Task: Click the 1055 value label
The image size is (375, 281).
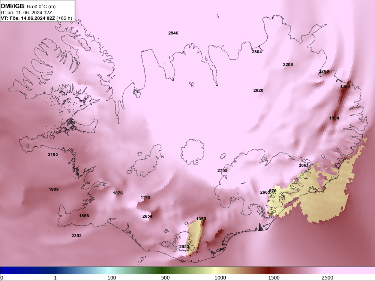Action: pyautogui.click(x=201, y=219)
